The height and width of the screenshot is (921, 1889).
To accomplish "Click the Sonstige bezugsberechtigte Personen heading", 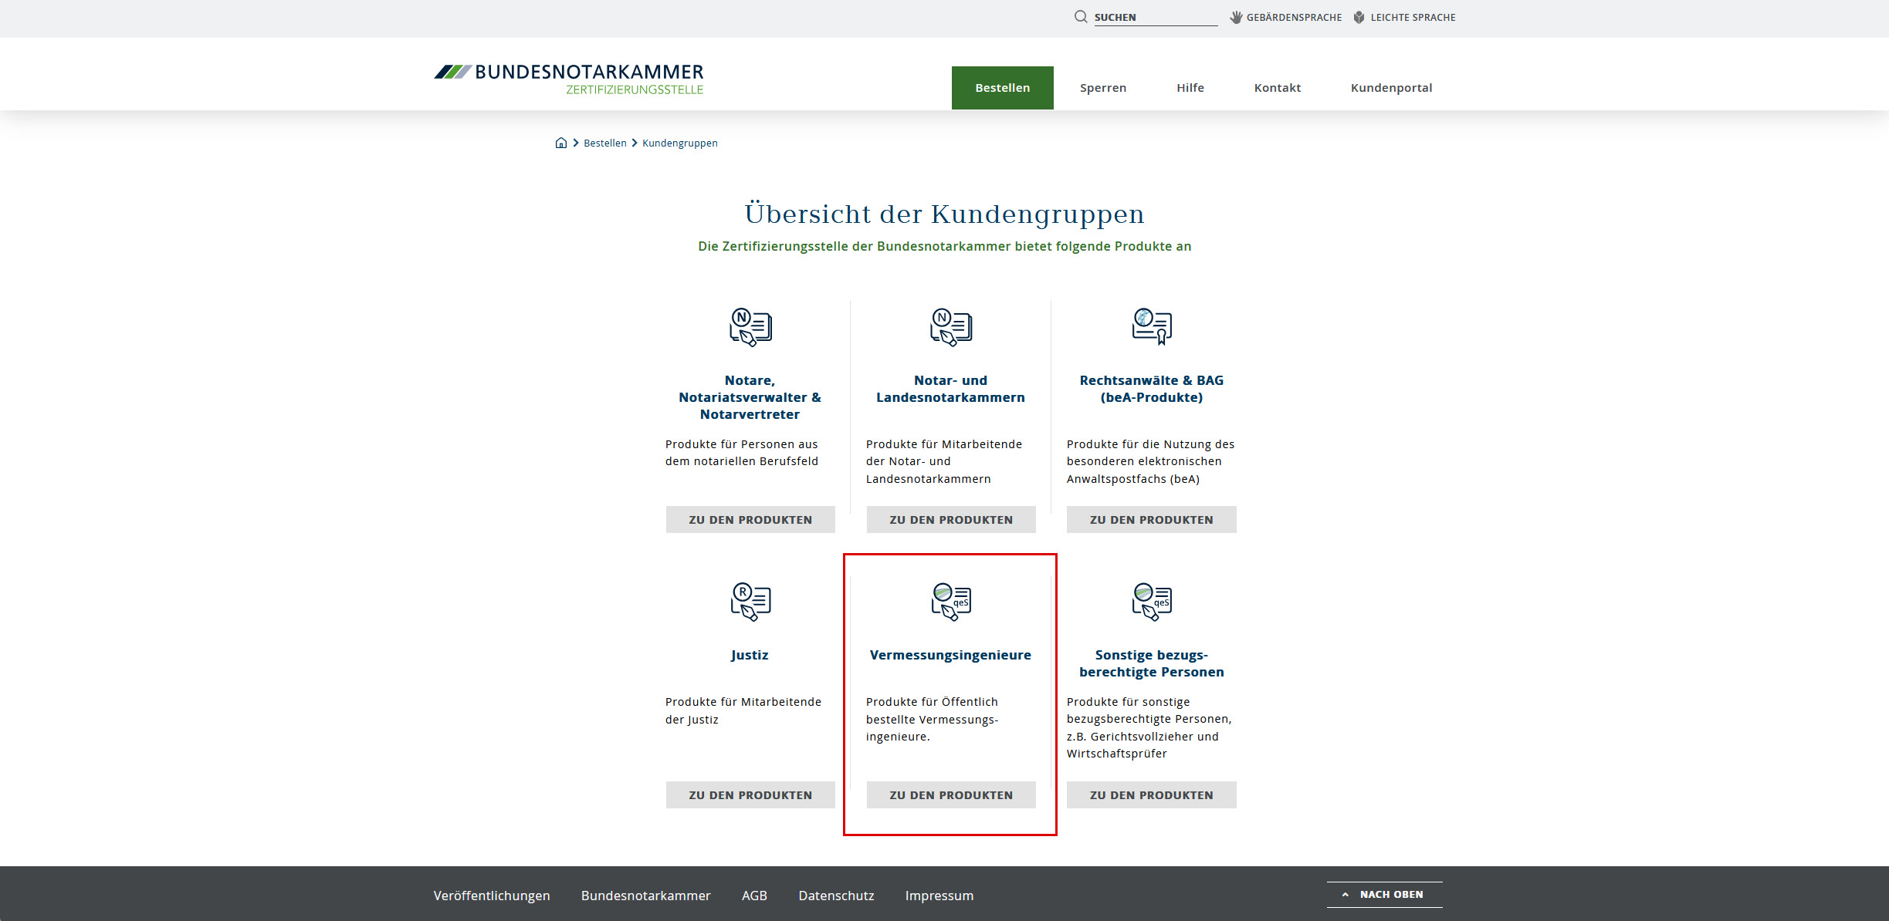I will 1152,663.
